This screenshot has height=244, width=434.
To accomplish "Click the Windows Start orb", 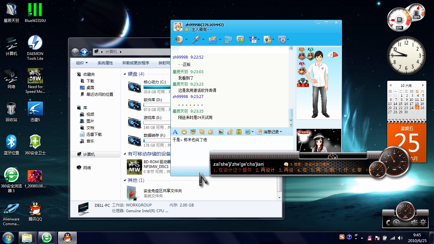I will (x=8, y=238).
